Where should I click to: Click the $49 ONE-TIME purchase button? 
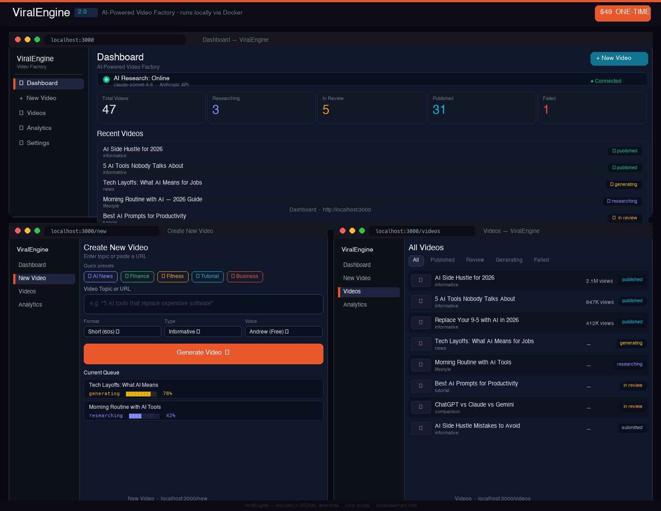pos(623,13)
